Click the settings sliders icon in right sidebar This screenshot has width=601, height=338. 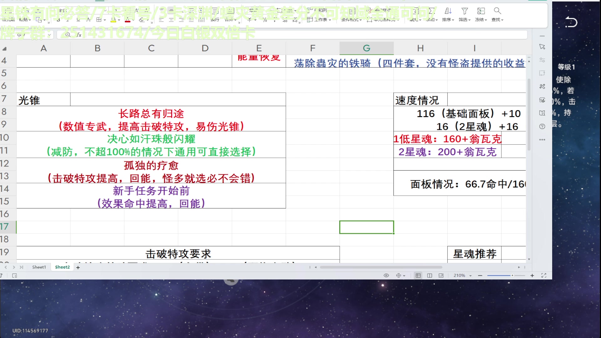click(x=542, y=60)
